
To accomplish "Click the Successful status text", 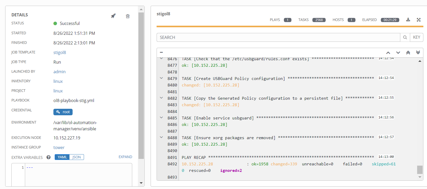I will pyautogui.click(x=70, y=23).
